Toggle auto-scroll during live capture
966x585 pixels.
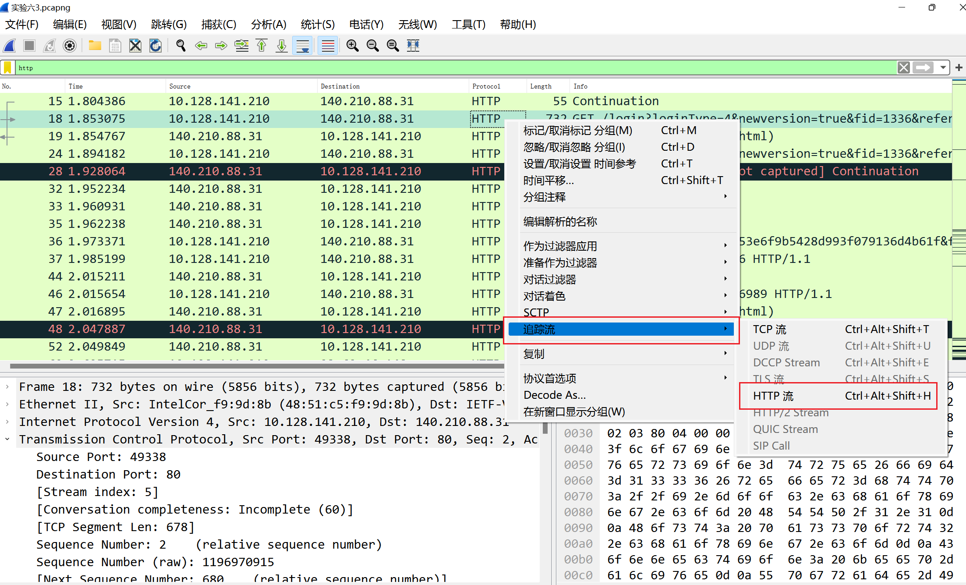303,46
